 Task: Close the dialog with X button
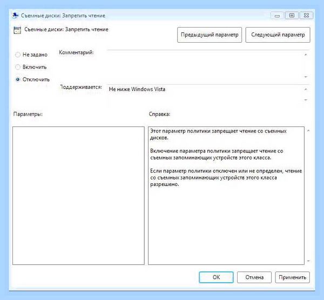(306, 16)
